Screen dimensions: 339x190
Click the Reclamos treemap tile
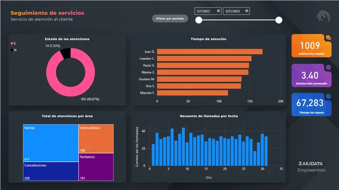pos(96,167)
